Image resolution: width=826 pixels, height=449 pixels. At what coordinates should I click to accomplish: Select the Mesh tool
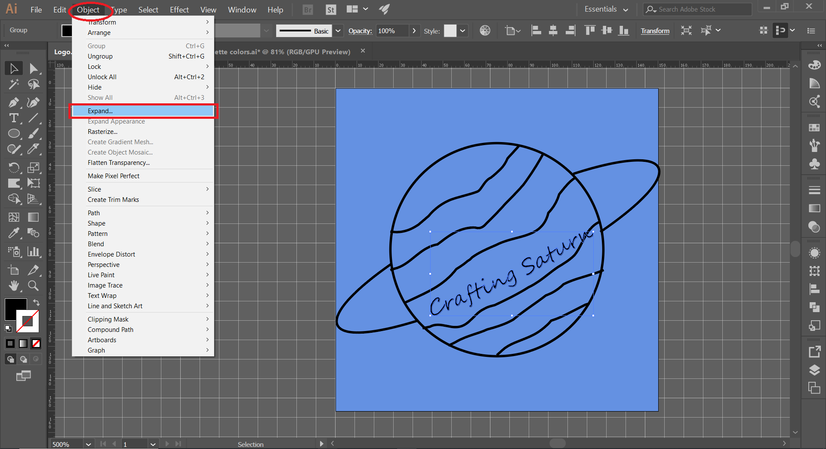[x=14, y=217]
